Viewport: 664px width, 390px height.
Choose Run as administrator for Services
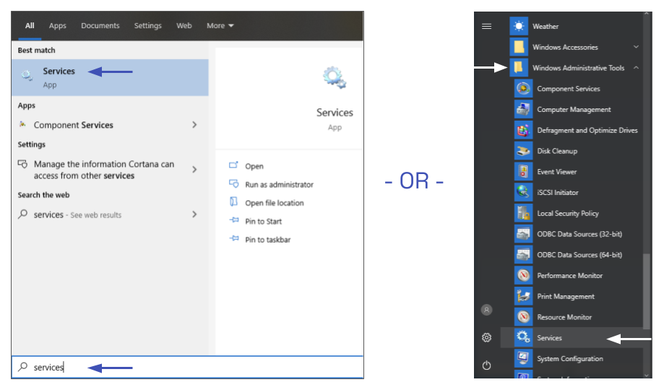(x=279, y=185)
